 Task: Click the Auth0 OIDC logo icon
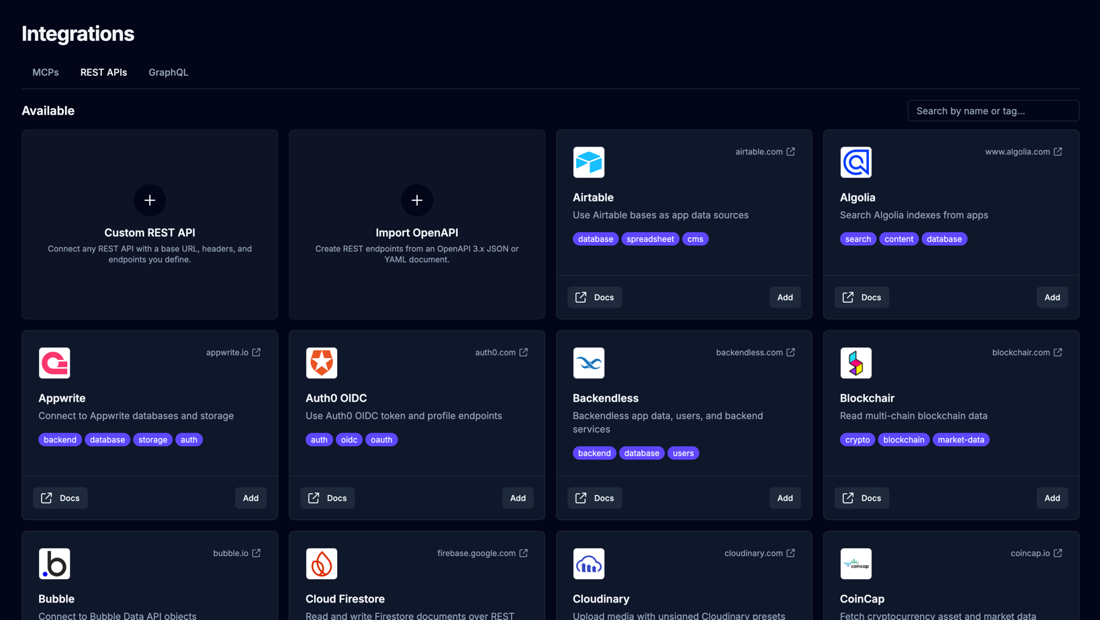[322, 363]
